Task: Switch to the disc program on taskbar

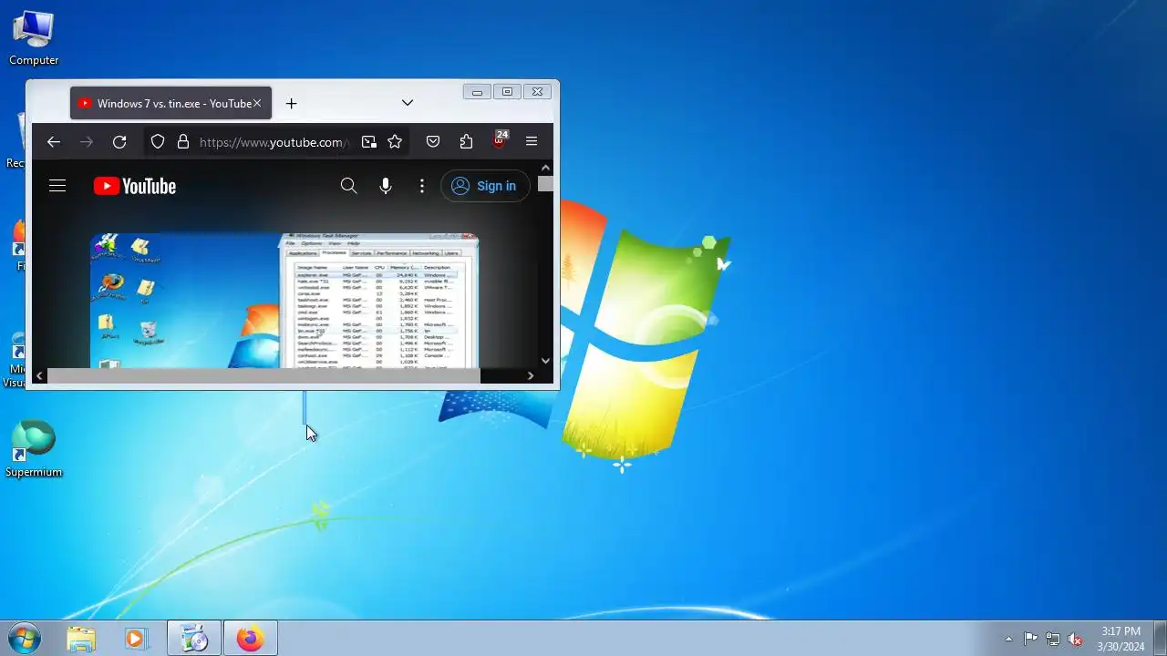Action: 194,639
